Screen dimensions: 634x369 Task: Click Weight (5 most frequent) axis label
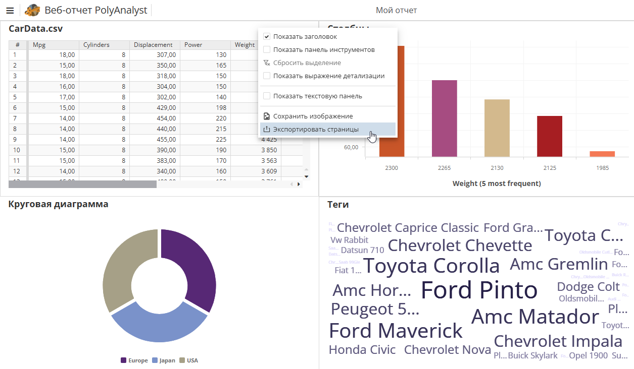coord(497,183)
